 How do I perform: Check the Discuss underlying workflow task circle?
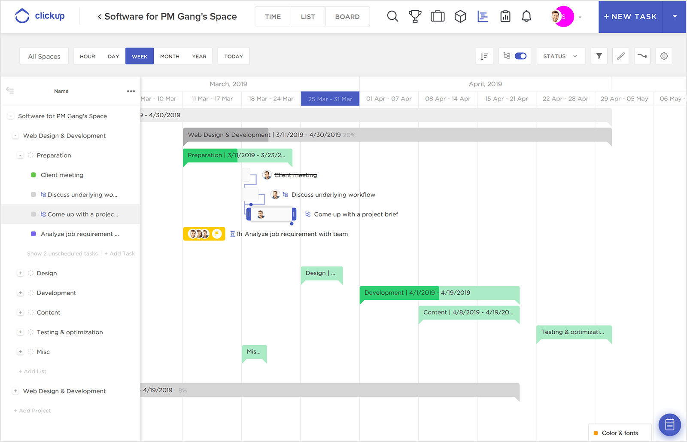tap(33, 194)
